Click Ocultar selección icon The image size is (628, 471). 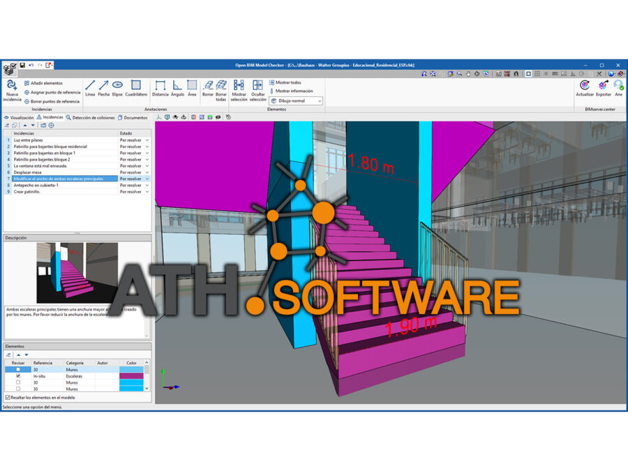[257, 88]
